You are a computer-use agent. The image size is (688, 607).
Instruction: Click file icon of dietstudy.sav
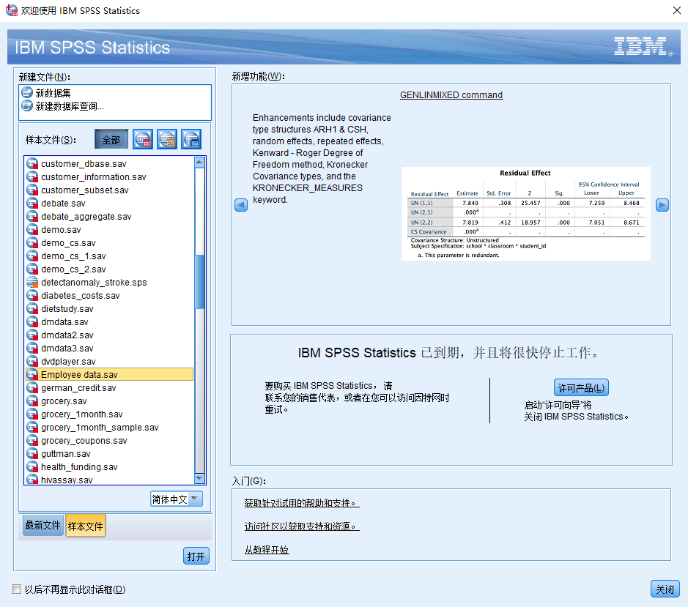point(32,308)
